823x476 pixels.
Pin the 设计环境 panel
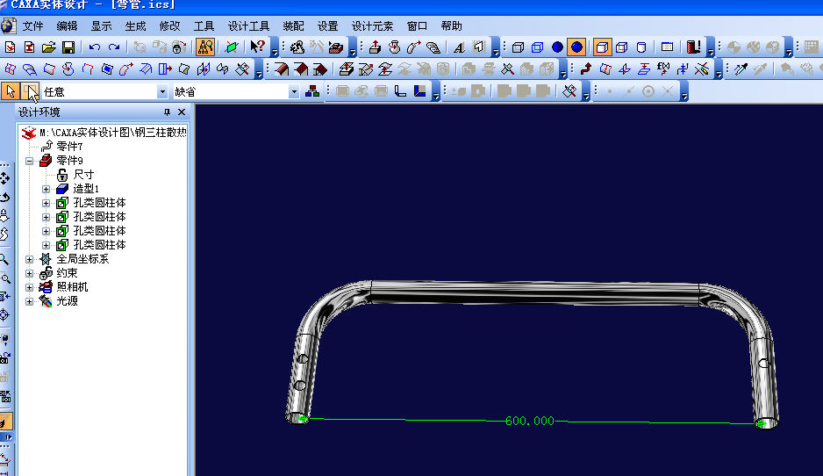tap(167, 112)
